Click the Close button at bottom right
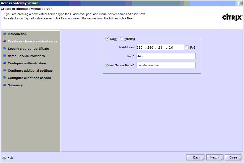This screenshot has width=244, height=163. [233, 157]
